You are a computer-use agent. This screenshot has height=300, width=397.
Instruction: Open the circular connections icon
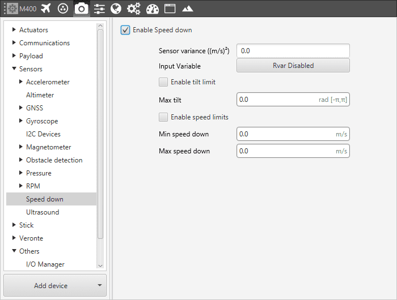point(63,8)
